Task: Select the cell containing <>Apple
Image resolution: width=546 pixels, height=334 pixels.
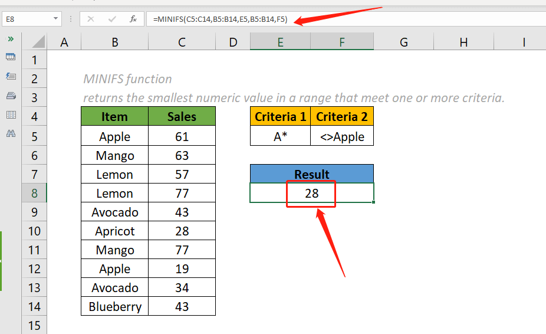Action: pos(342,137)
